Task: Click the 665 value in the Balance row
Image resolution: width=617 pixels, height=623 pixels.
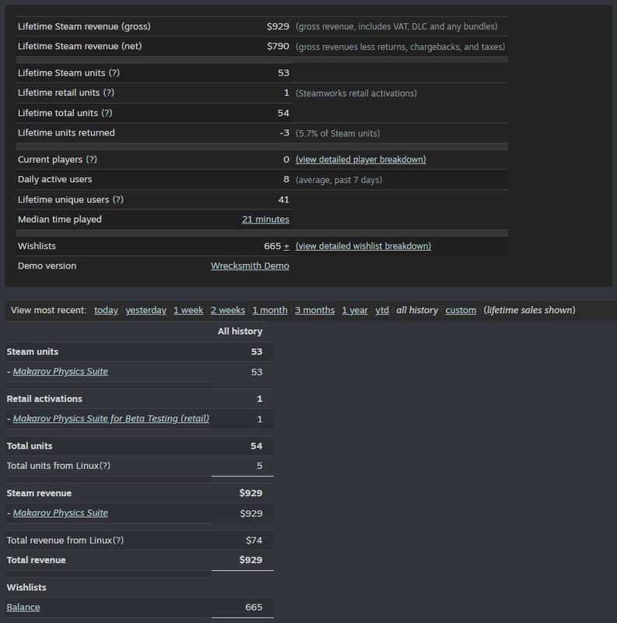Action: click(x=254, y=607)
